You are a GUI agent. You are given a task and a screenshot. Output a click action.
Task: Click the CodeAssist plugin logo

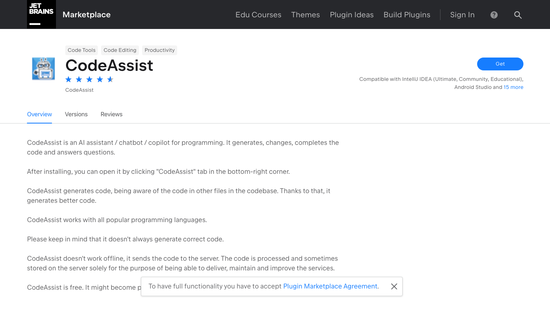(43, 68)
